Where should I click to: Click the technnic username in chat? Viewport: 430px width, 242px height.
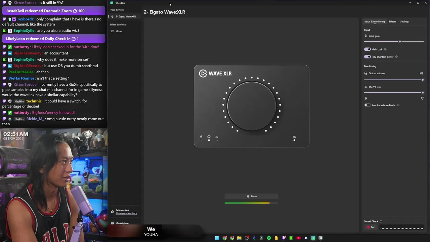point(34,101)
